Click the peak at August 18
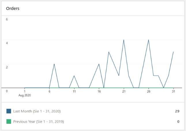 click(x=109, y=52)
